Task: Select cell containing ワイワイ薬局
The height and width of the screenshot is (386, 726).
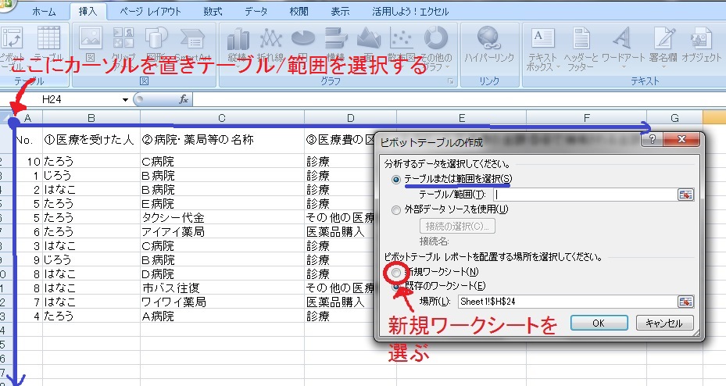Action: (x=222, y=302)
